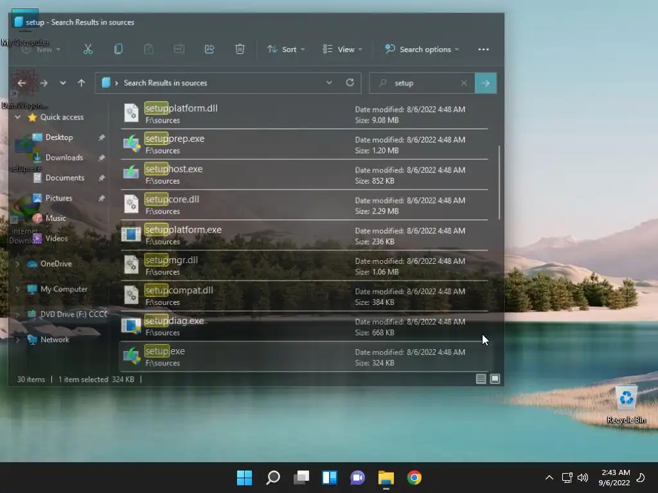Open Videos in sidebar

tap(57, 239)
